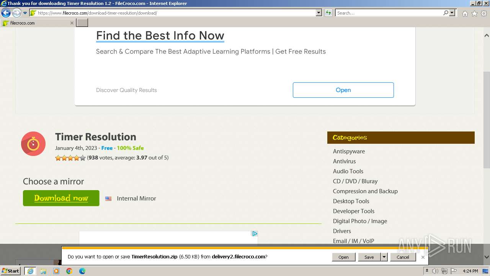490x276 pixels.
Task: Open a new blank tab
Action: click(82, 23)
